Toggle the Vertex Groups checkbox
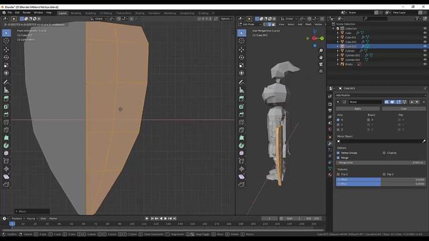 338,153
